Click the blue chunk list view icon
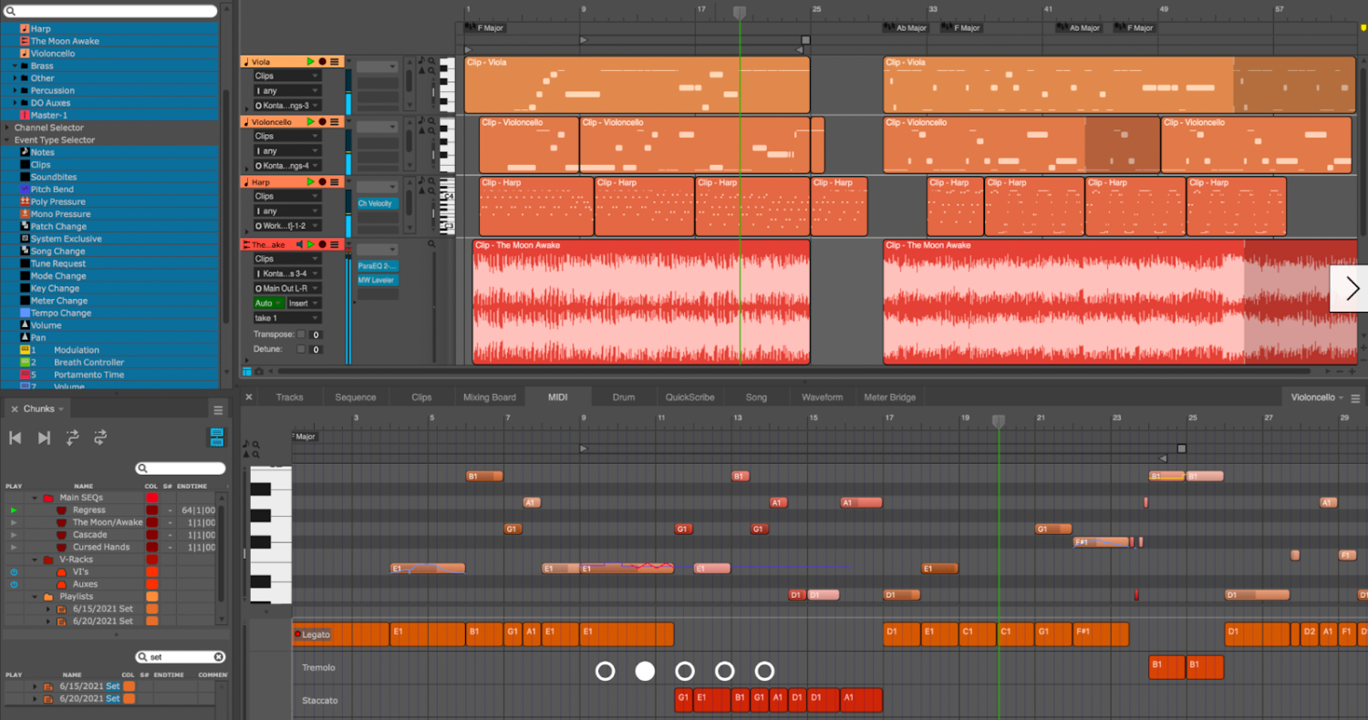This screenshot has width=1368, height=720. click(217, 437)
